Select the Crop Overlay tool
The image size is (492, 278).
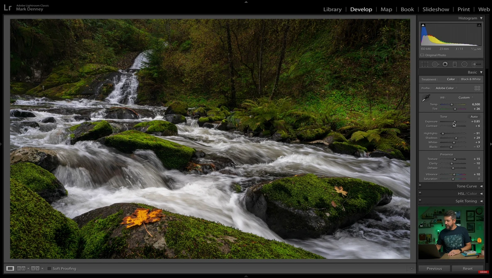click(425, 64)
